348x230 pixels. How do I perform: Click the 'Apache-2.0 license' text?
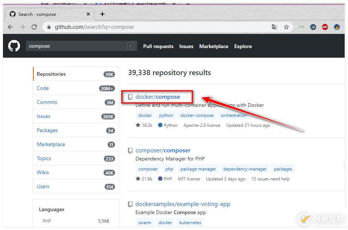point(202,125)
